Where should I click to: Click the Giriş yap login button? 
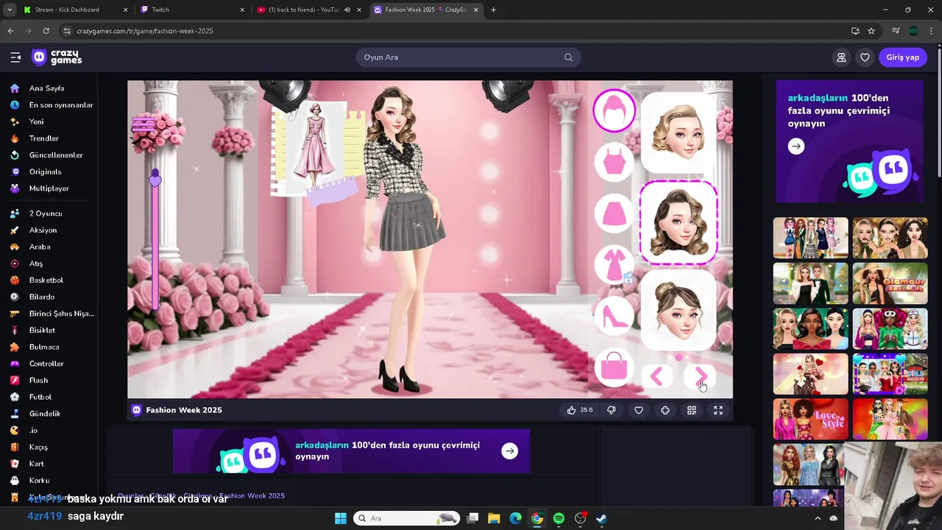pyautogui.click(x=902, y=57)
